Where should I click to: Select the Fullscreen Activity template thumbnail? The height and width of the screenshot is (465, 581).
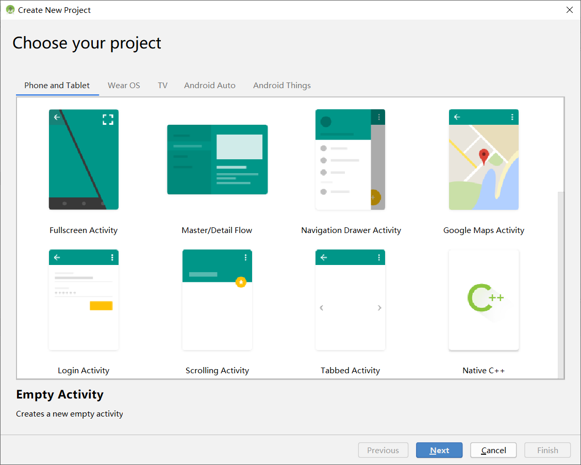coord(84,159)
